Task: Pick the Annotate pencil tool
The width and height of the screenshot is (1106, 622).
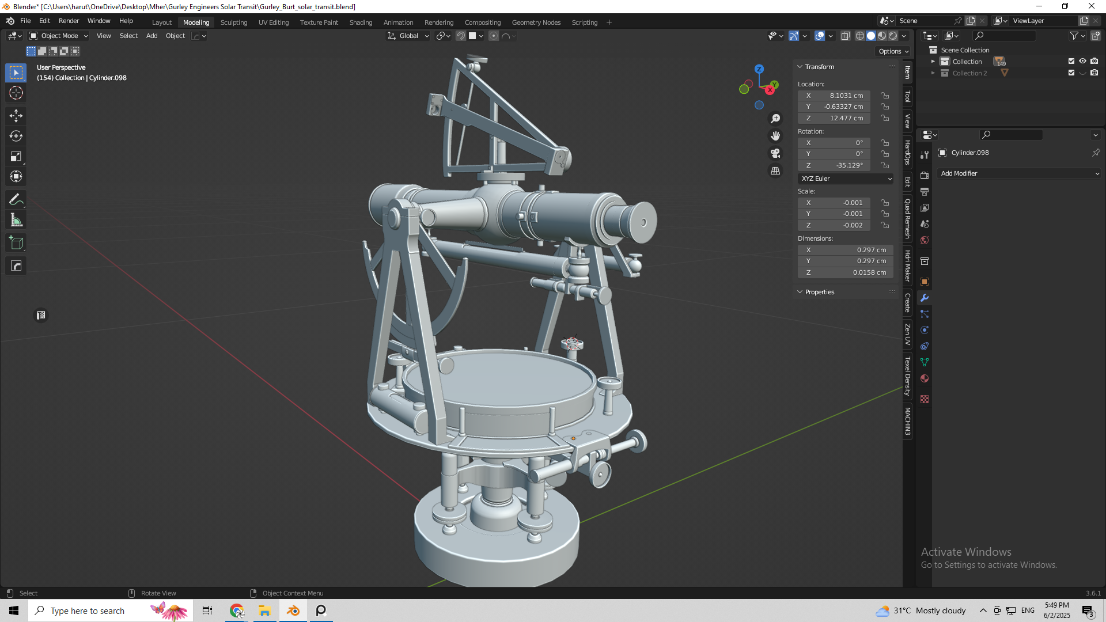Action: tap(16, 200)
